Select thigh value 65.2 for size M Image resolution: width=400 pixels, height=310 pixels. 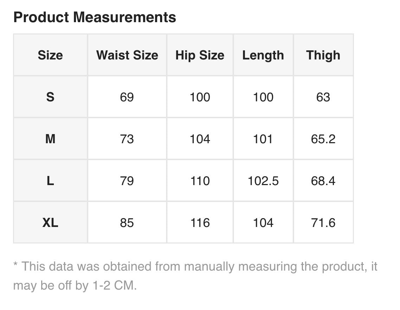(x=323, y=139)
